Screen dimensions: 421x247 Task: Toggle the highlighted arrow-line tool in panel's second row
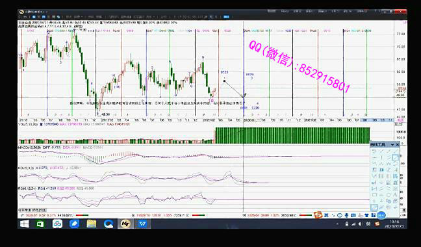click(395, 157)
